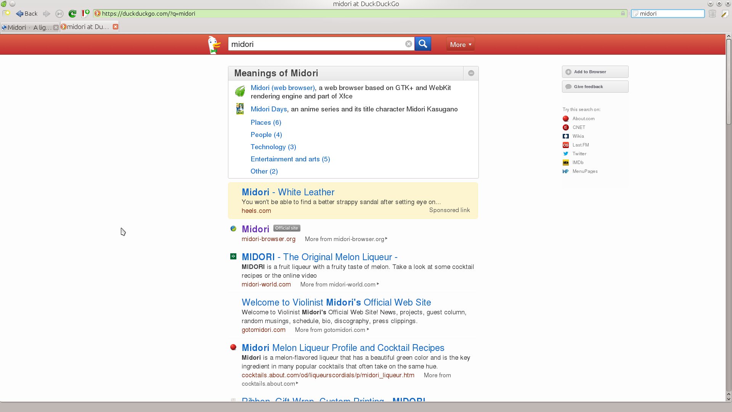Click the scrollbar down arrow at the bottom
Image resolution: width=732 pixels, height=412 pixels.
tap(729, 399)
